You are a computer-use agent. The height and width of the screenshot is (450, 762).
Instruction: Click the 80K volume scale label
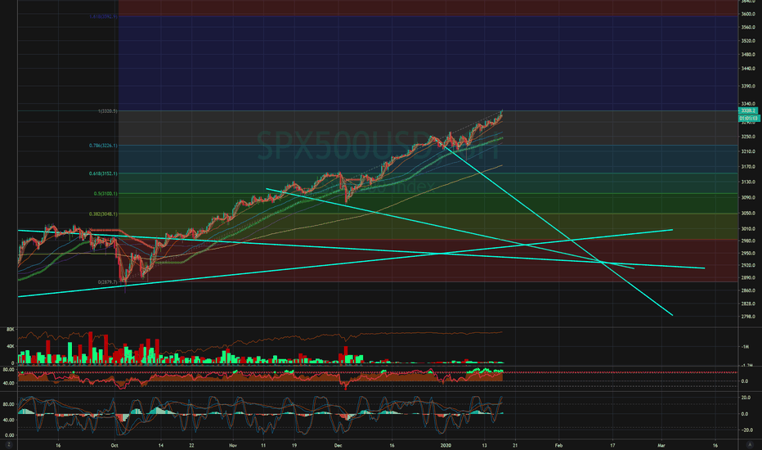point(10,330)
